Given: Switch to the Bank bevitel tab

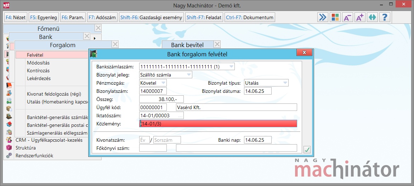Looking at the screenshot, I should pyautogui.click(x=187, y=44).
